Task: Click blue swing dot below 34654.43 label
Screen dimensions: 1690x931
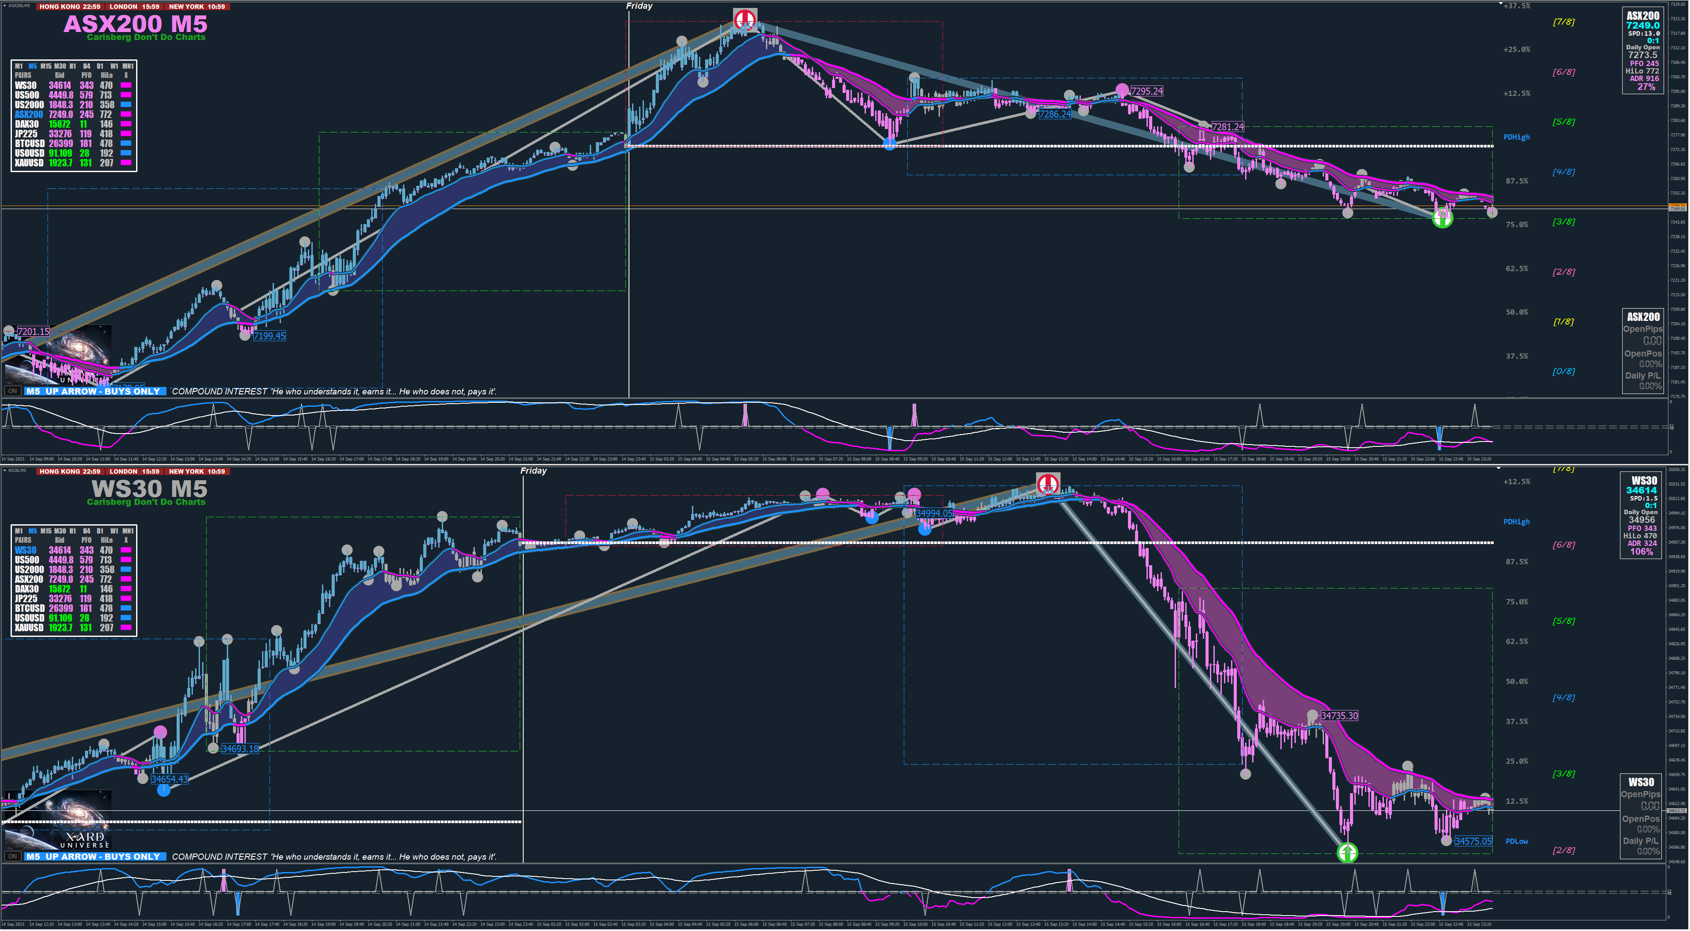Action: [164, 790]
